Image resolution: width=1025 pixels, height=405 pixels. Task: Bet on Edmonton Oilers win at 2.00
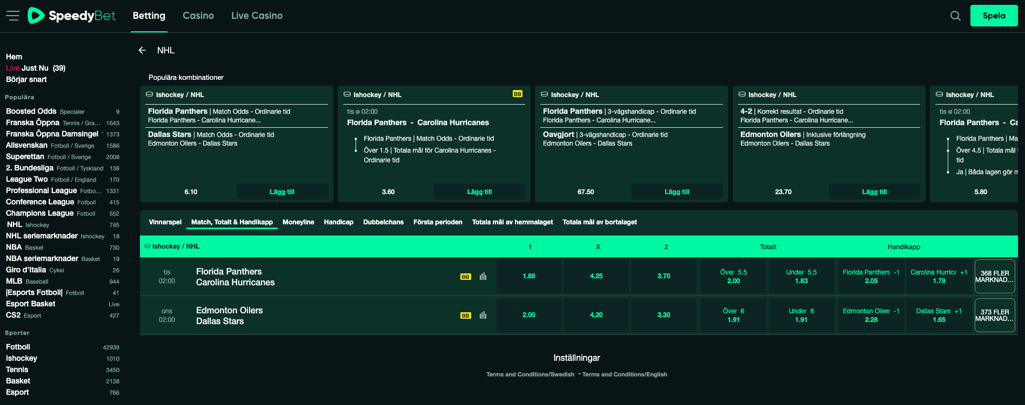click(529, 315)
